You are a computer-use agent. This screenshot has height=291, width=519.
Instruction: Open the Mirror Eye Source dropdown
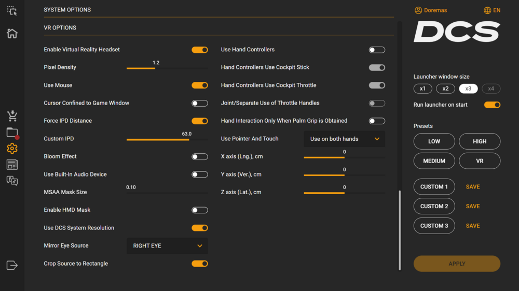click(x=167, y=246)
